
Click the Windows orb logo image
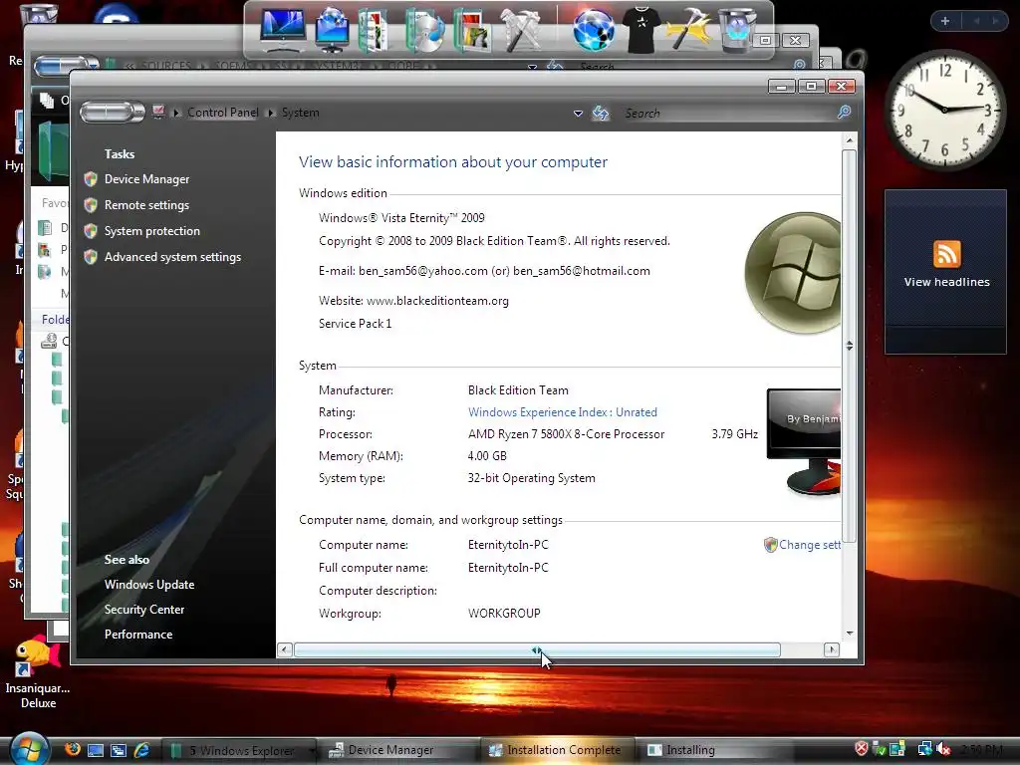(x=792, y=273)
